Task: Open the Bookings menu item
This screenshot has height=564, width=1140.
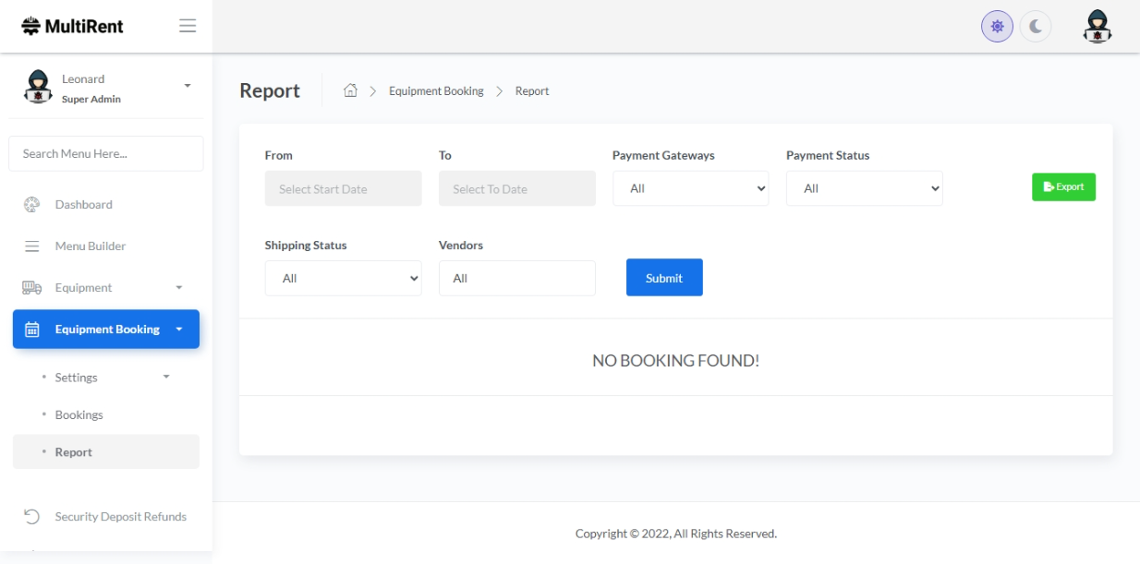Action: pyautogui.click(x=79, y=415)
